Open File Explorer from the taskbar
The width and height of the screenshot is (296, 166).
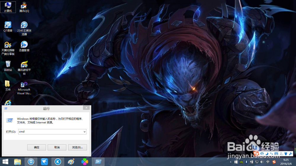pos(17,162)
